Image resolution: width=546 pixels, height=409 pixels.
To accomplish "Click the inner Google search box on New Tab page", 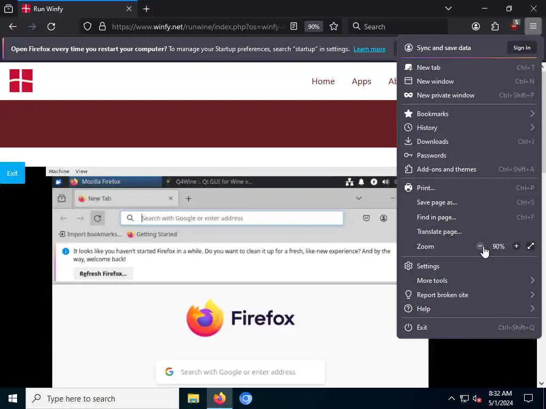I will tap(240, 372).
